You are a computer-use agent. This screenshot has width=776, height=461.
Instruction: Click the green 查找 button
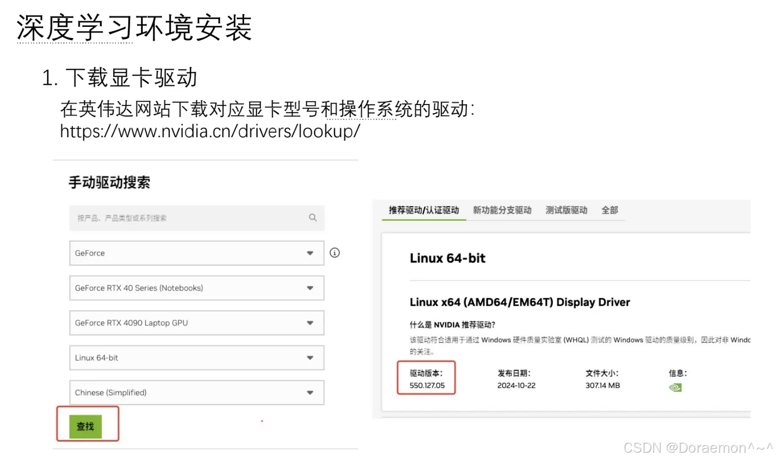(86, 426)
